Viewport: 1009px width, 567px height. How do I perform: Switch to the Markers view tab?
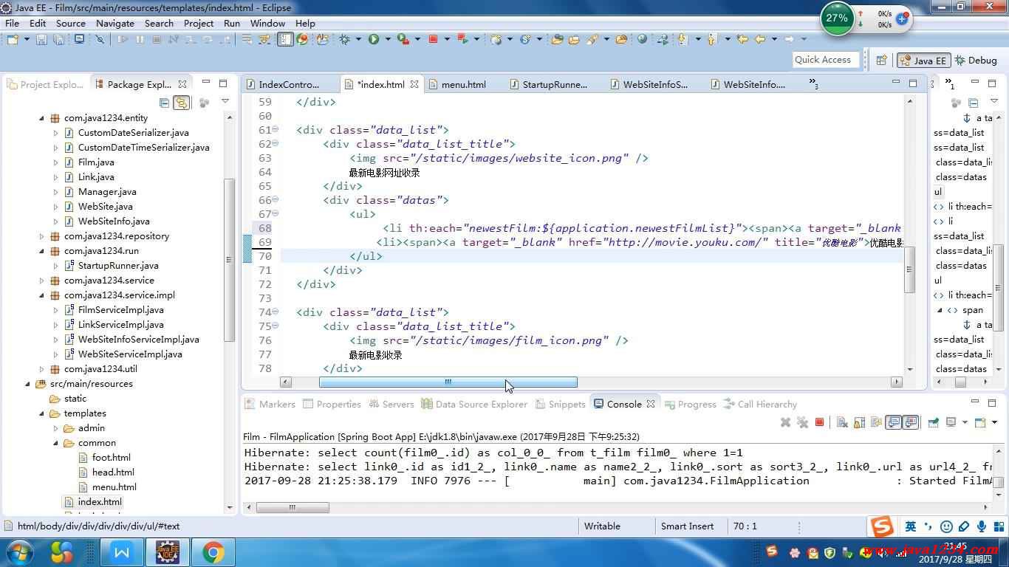click(x=270, y=404)
